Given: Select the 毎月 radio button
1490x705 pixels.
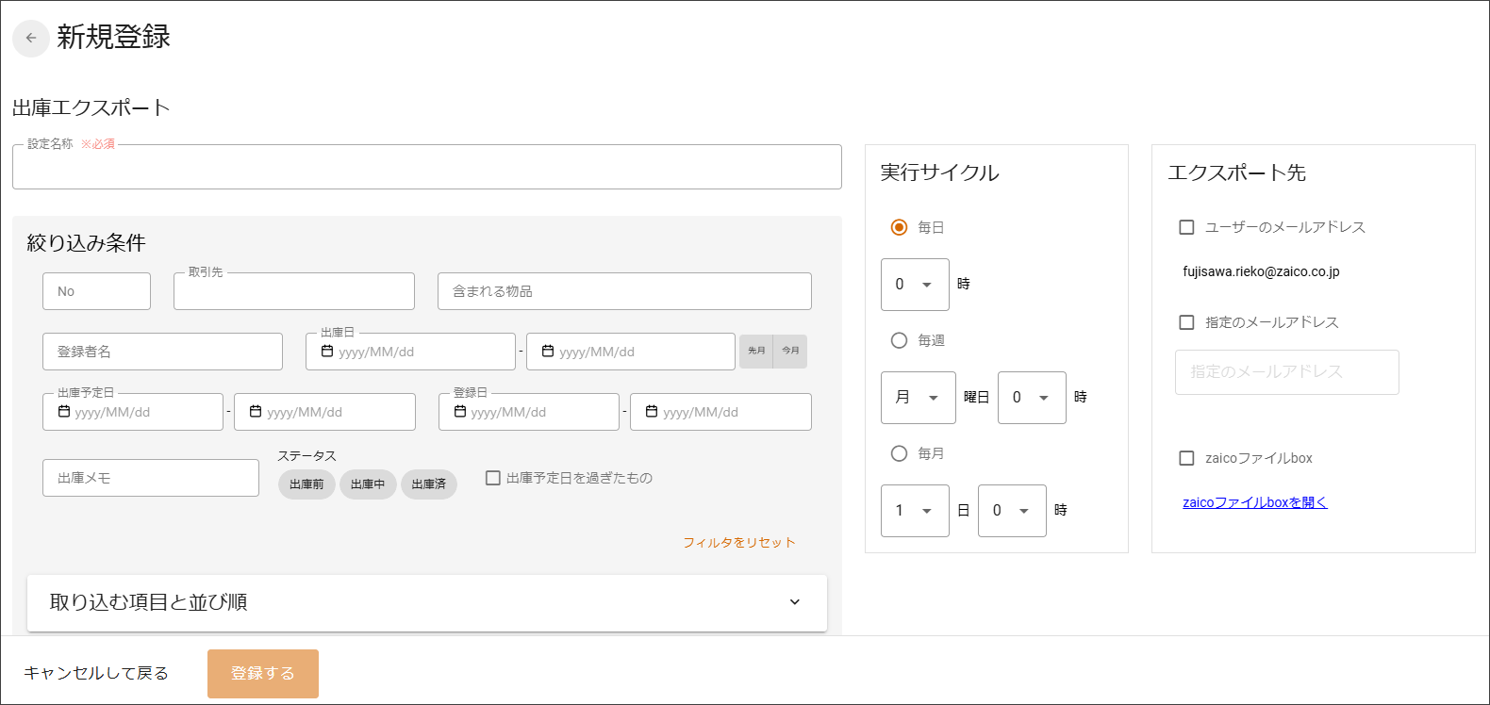Looking at the screenshot, I should point(900,453).
